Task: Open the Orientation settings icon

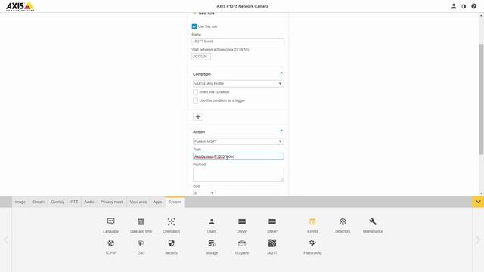Action: [172, 221]
